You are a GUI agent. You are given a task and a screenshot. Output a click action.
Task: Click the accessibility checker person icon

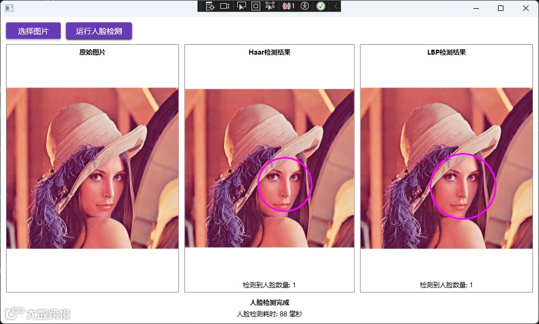point(305,6)
